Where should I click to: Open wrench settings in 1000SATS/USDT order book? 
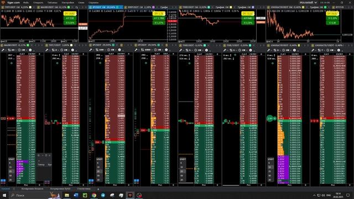[x=313, y=50]
